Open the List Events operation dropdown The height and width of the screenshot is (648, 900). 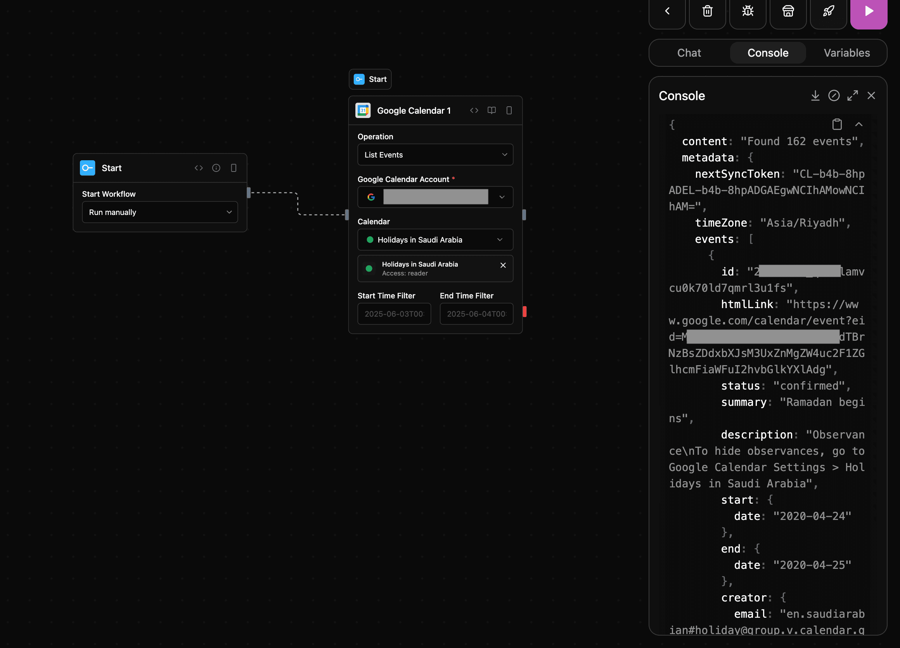[435, 155]
